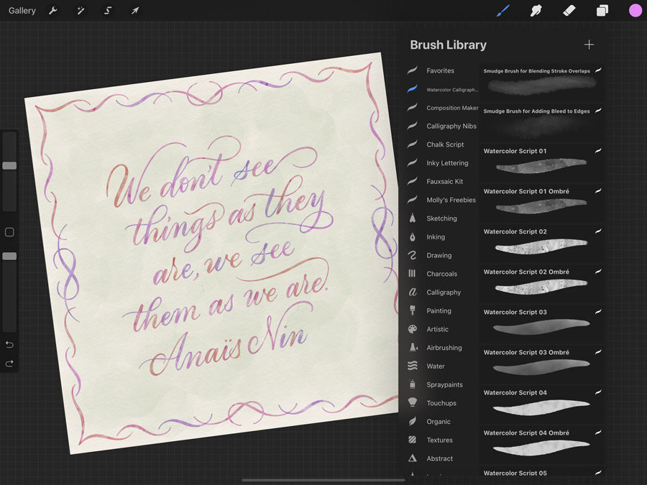
Task: Open the Airbrushing brush category
Action: [444, 348]
